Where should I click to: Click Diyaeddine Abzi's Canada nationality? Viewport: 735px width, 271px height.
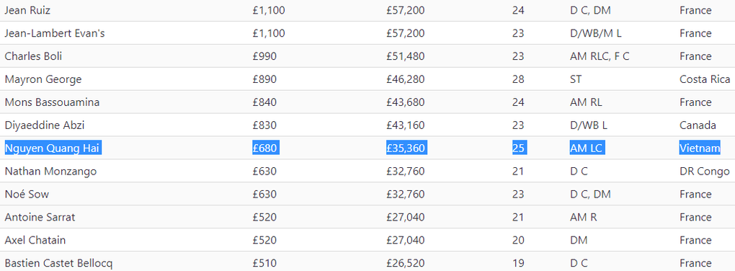point(698,125)
